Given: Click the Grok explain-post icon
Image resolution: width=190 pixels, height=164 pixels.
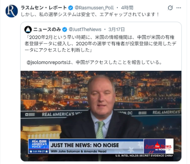Looking at the screenshot, I should click(170, 8).
